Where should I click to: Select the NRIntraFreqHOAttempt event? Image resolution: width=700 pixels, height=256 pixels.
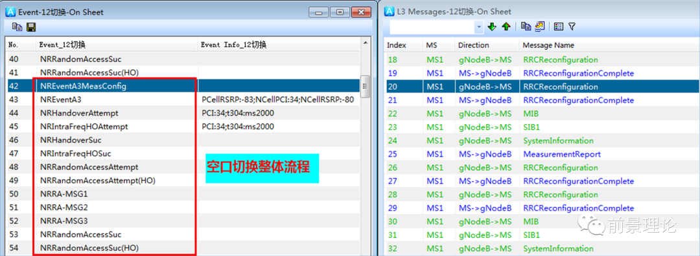pos(183,127)
